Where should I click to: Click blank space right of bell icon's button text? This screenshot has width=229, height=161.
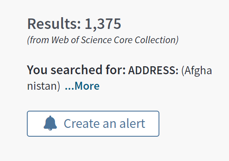(152, 124)
